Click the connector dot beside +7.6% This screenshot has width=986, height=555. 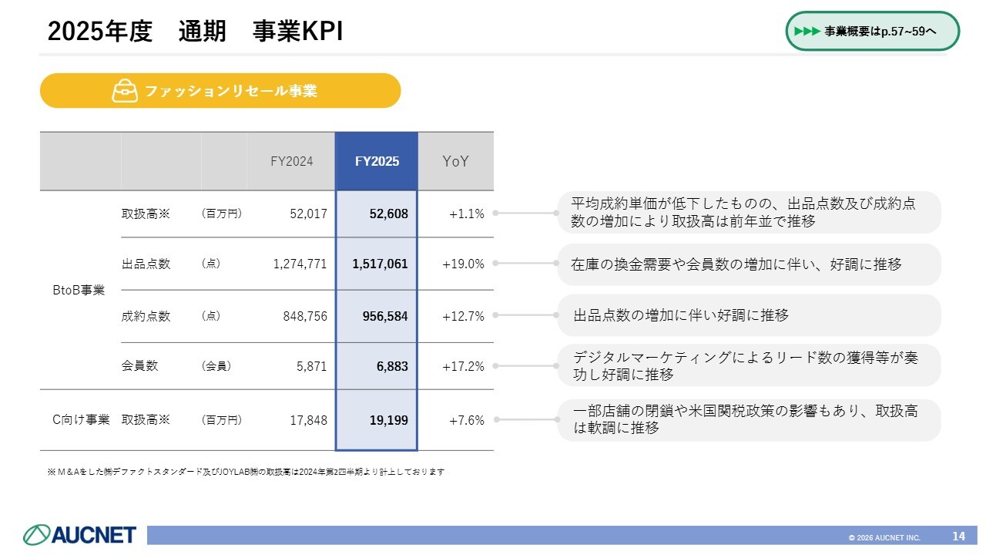pos(496,420)
